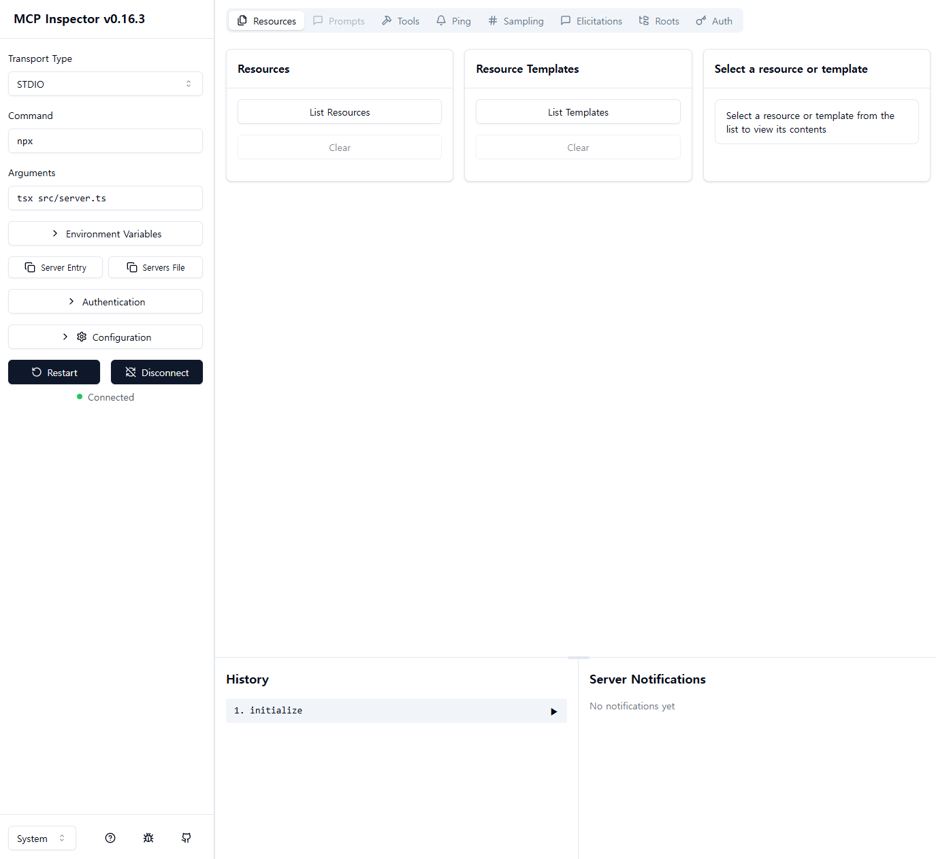Select the initialize history row

(396, 711)
